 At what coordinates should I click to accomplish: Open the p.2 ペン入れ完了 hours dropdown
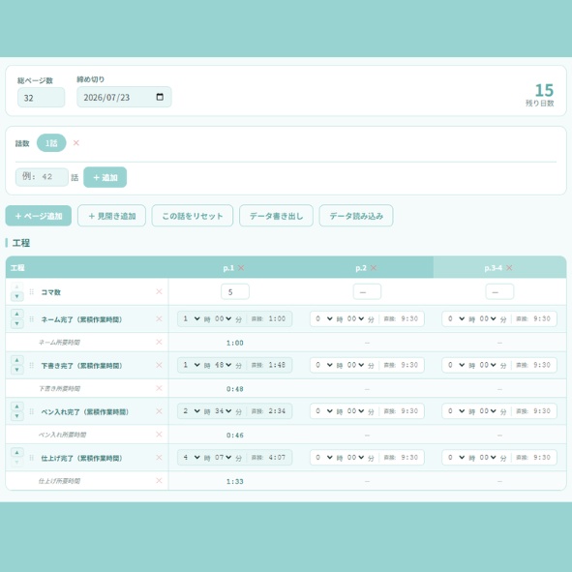[324, 411]
